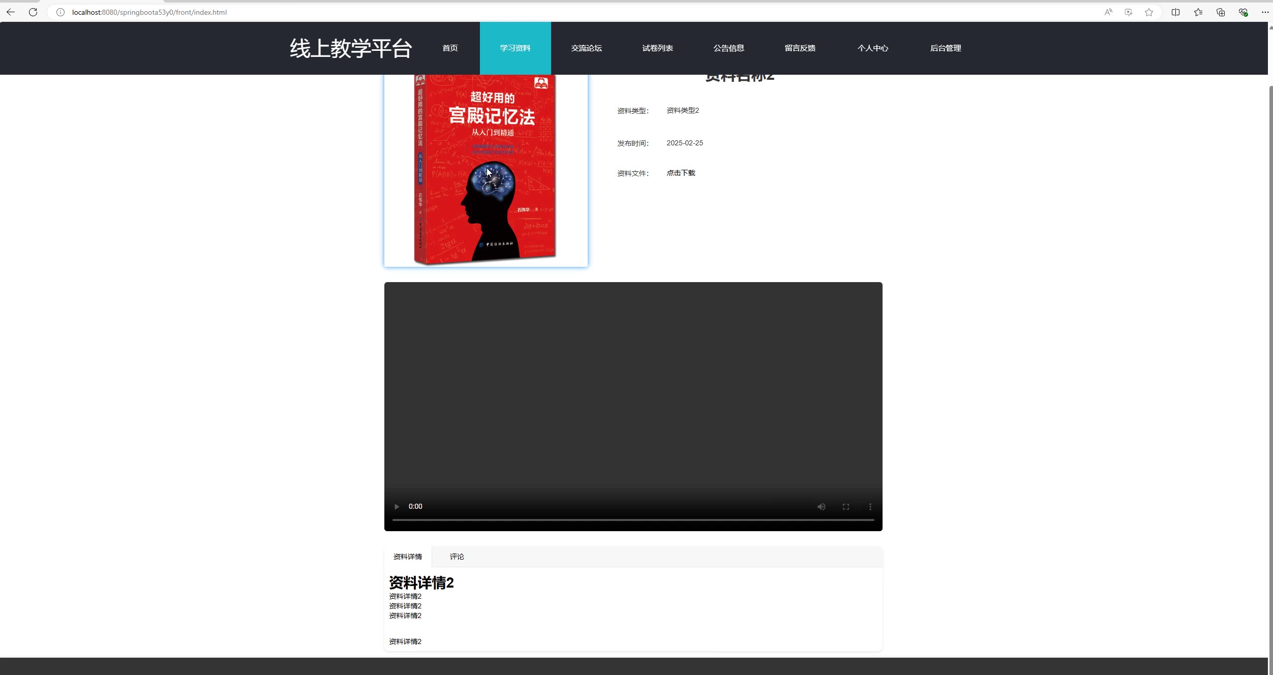Refresh the current page
Image resolution: width=1273 pixels, height=675 pixels.
[x=33, y=12]
